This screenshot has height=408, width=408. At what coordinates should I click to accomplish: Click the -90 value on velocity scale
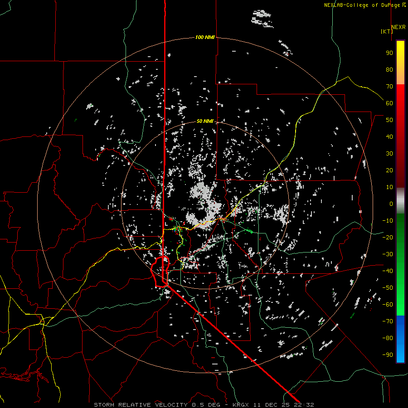(388, 355)
